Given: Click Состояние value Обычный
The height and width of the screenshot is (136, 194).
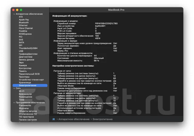Looking at the screenshot, I should (99, 58).
